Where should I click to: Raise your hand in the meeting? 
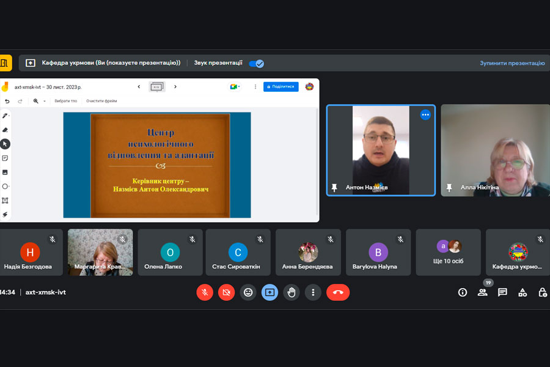point(291,292)
